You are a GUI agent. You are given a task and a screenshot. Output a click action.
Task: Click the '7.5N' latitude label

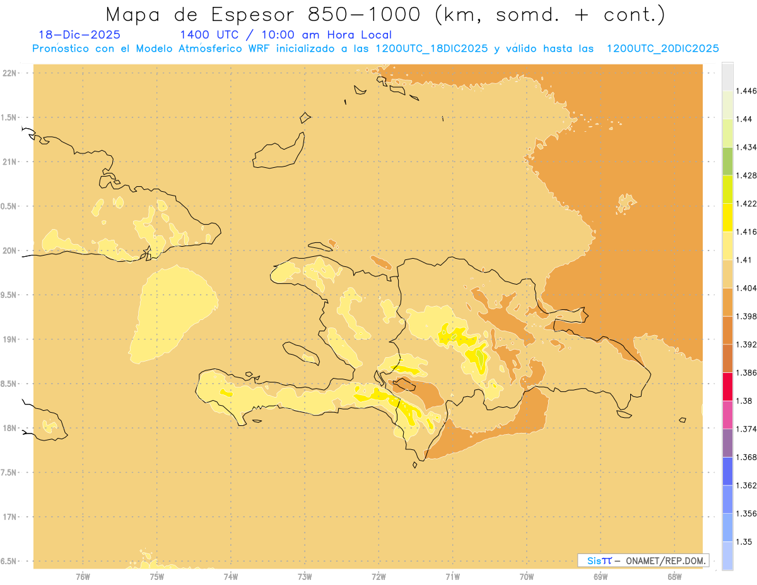click(x=9, y=473)
